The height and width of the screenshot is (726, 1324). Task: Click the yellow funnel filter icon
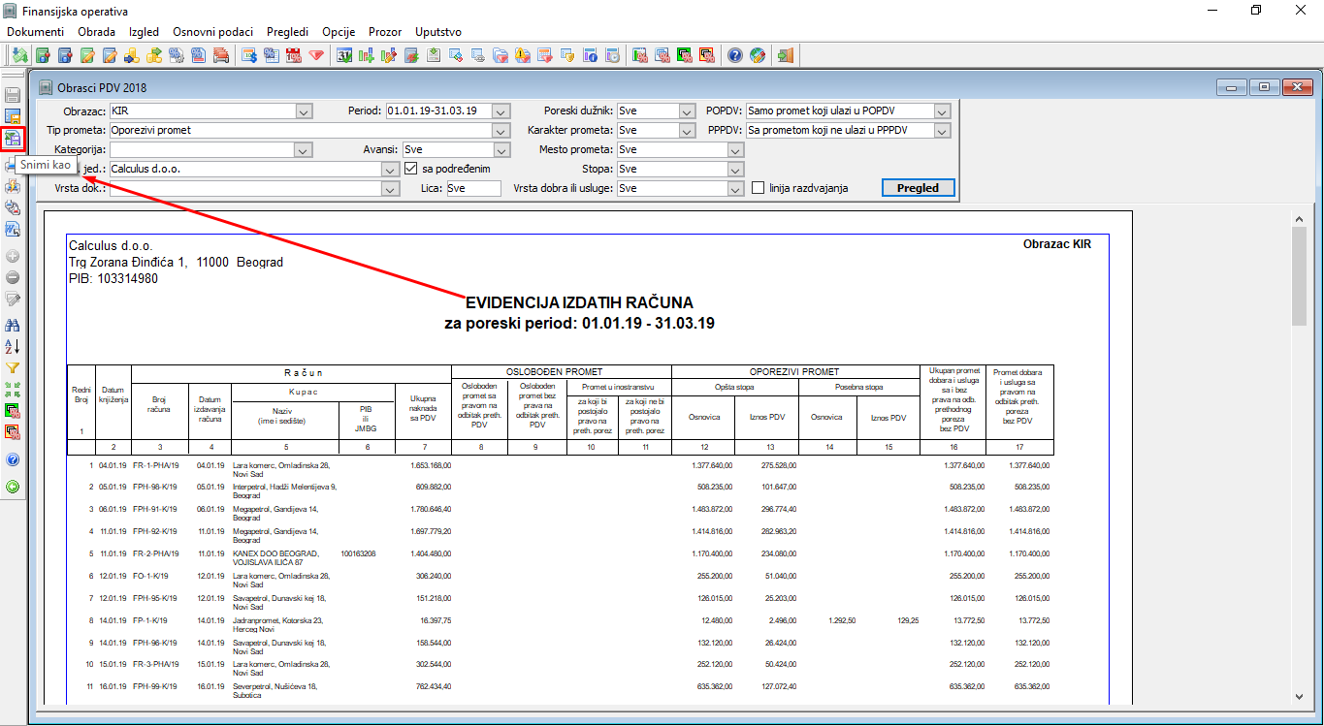tap(13, 368)
